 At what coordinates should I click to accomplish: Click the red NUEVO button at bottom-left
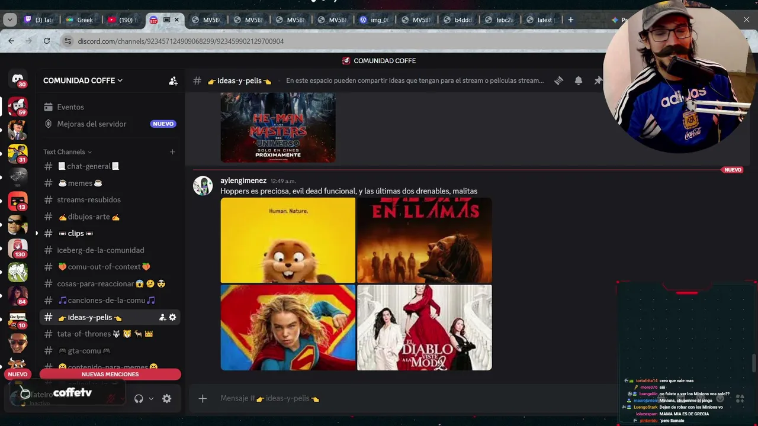point(18,375)
